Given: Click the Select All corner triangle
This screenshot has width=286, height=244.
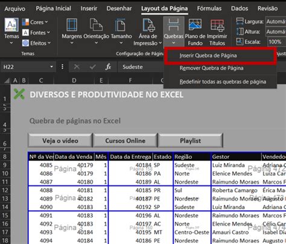Looking at the screenshot, I should 7,81.
